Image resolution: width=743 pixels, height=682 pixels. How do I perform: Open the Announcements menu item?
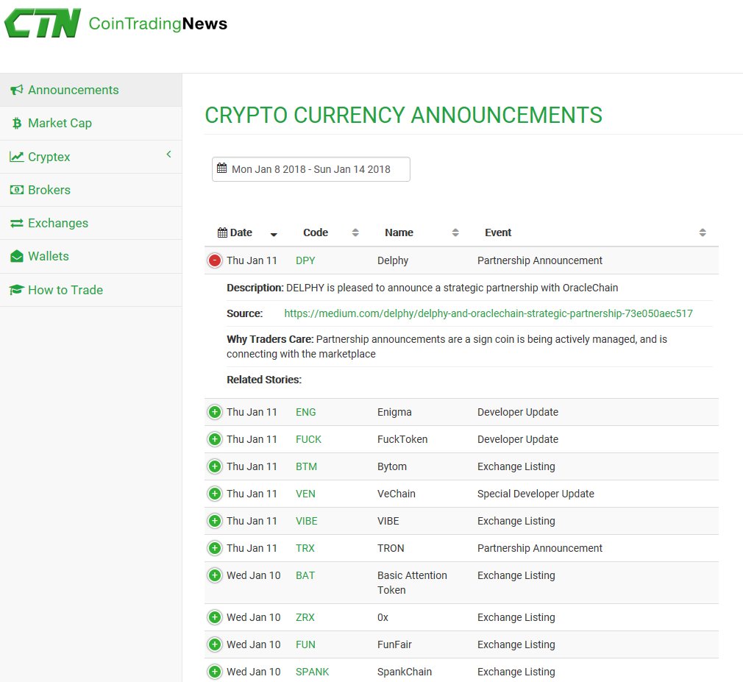(x=91, y=90)
